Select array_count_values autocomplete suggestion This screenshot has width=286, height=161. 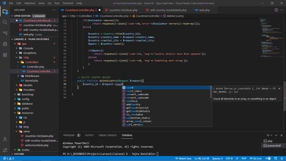(166, 121)
